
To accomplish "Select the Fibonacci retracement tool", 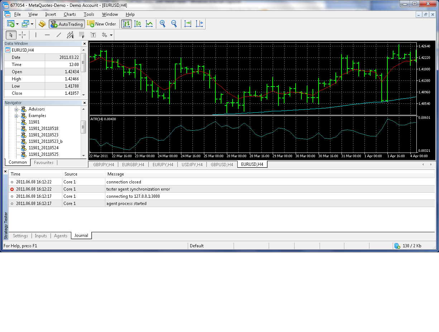I will click(82, 35).
